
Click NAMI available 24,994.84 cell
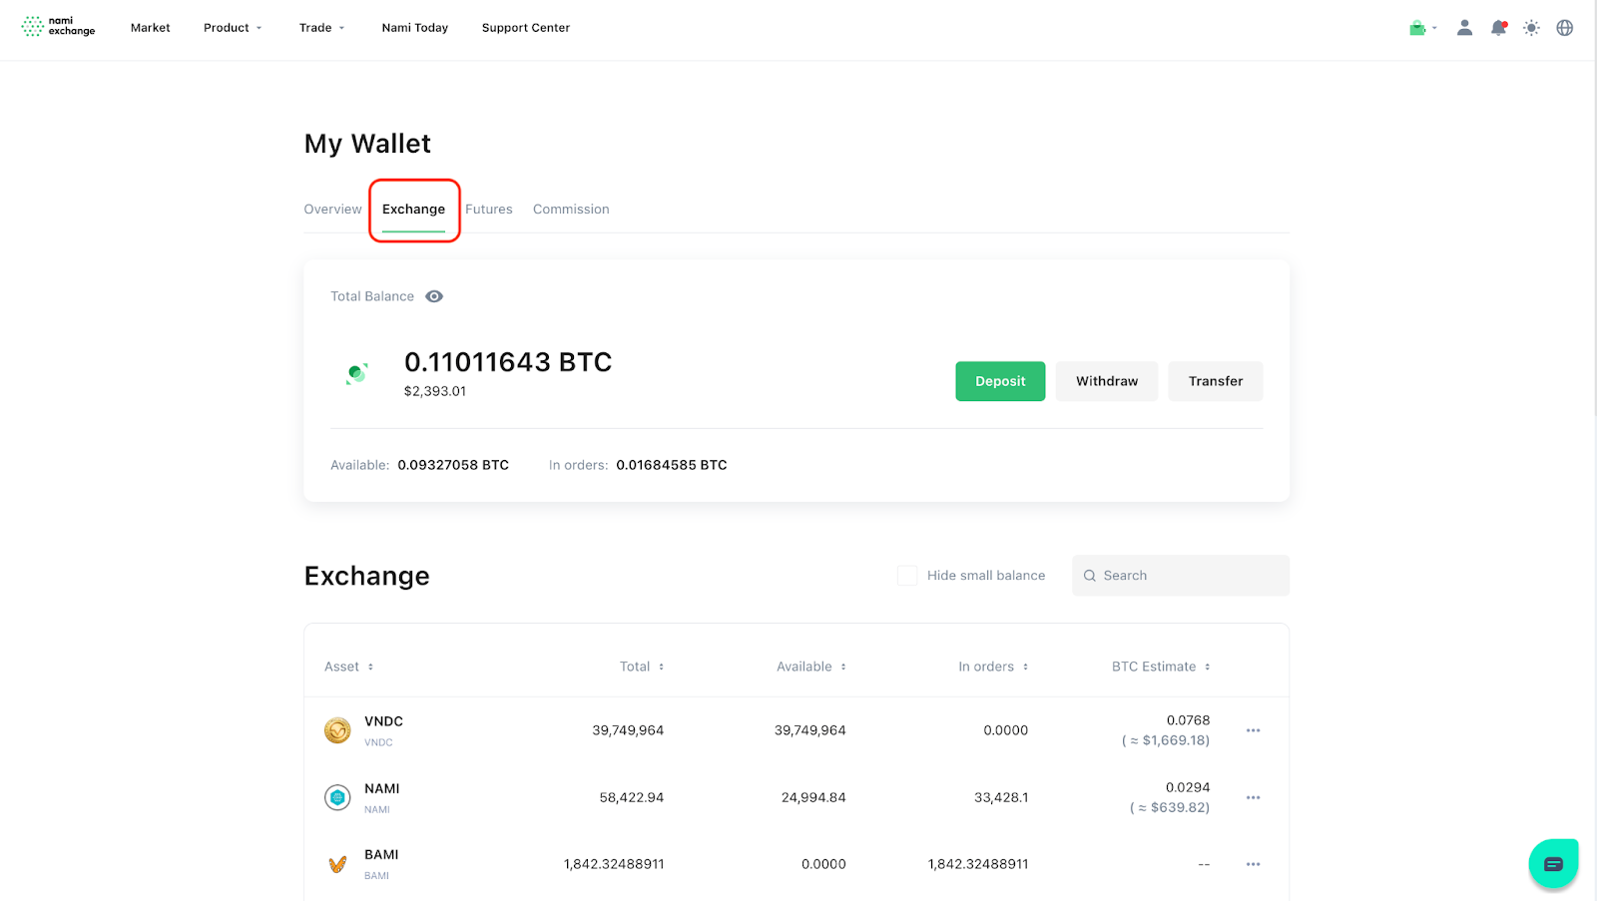tap(813, 797)
